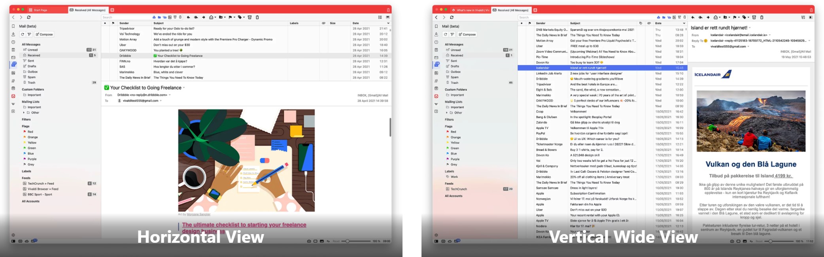Add web panel in Horizontal View sidebar
Viewport: 824px width, 257px height.
(x=13, y=111)
